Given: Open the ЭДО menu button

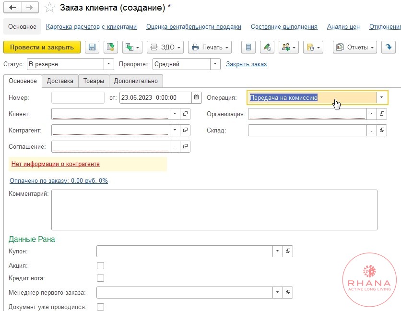Looking at the screenshot, I should (x=165, y=47).
